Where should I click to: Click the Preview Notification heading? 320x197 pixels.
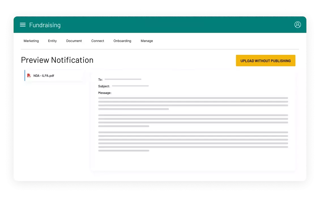[57, 60]
